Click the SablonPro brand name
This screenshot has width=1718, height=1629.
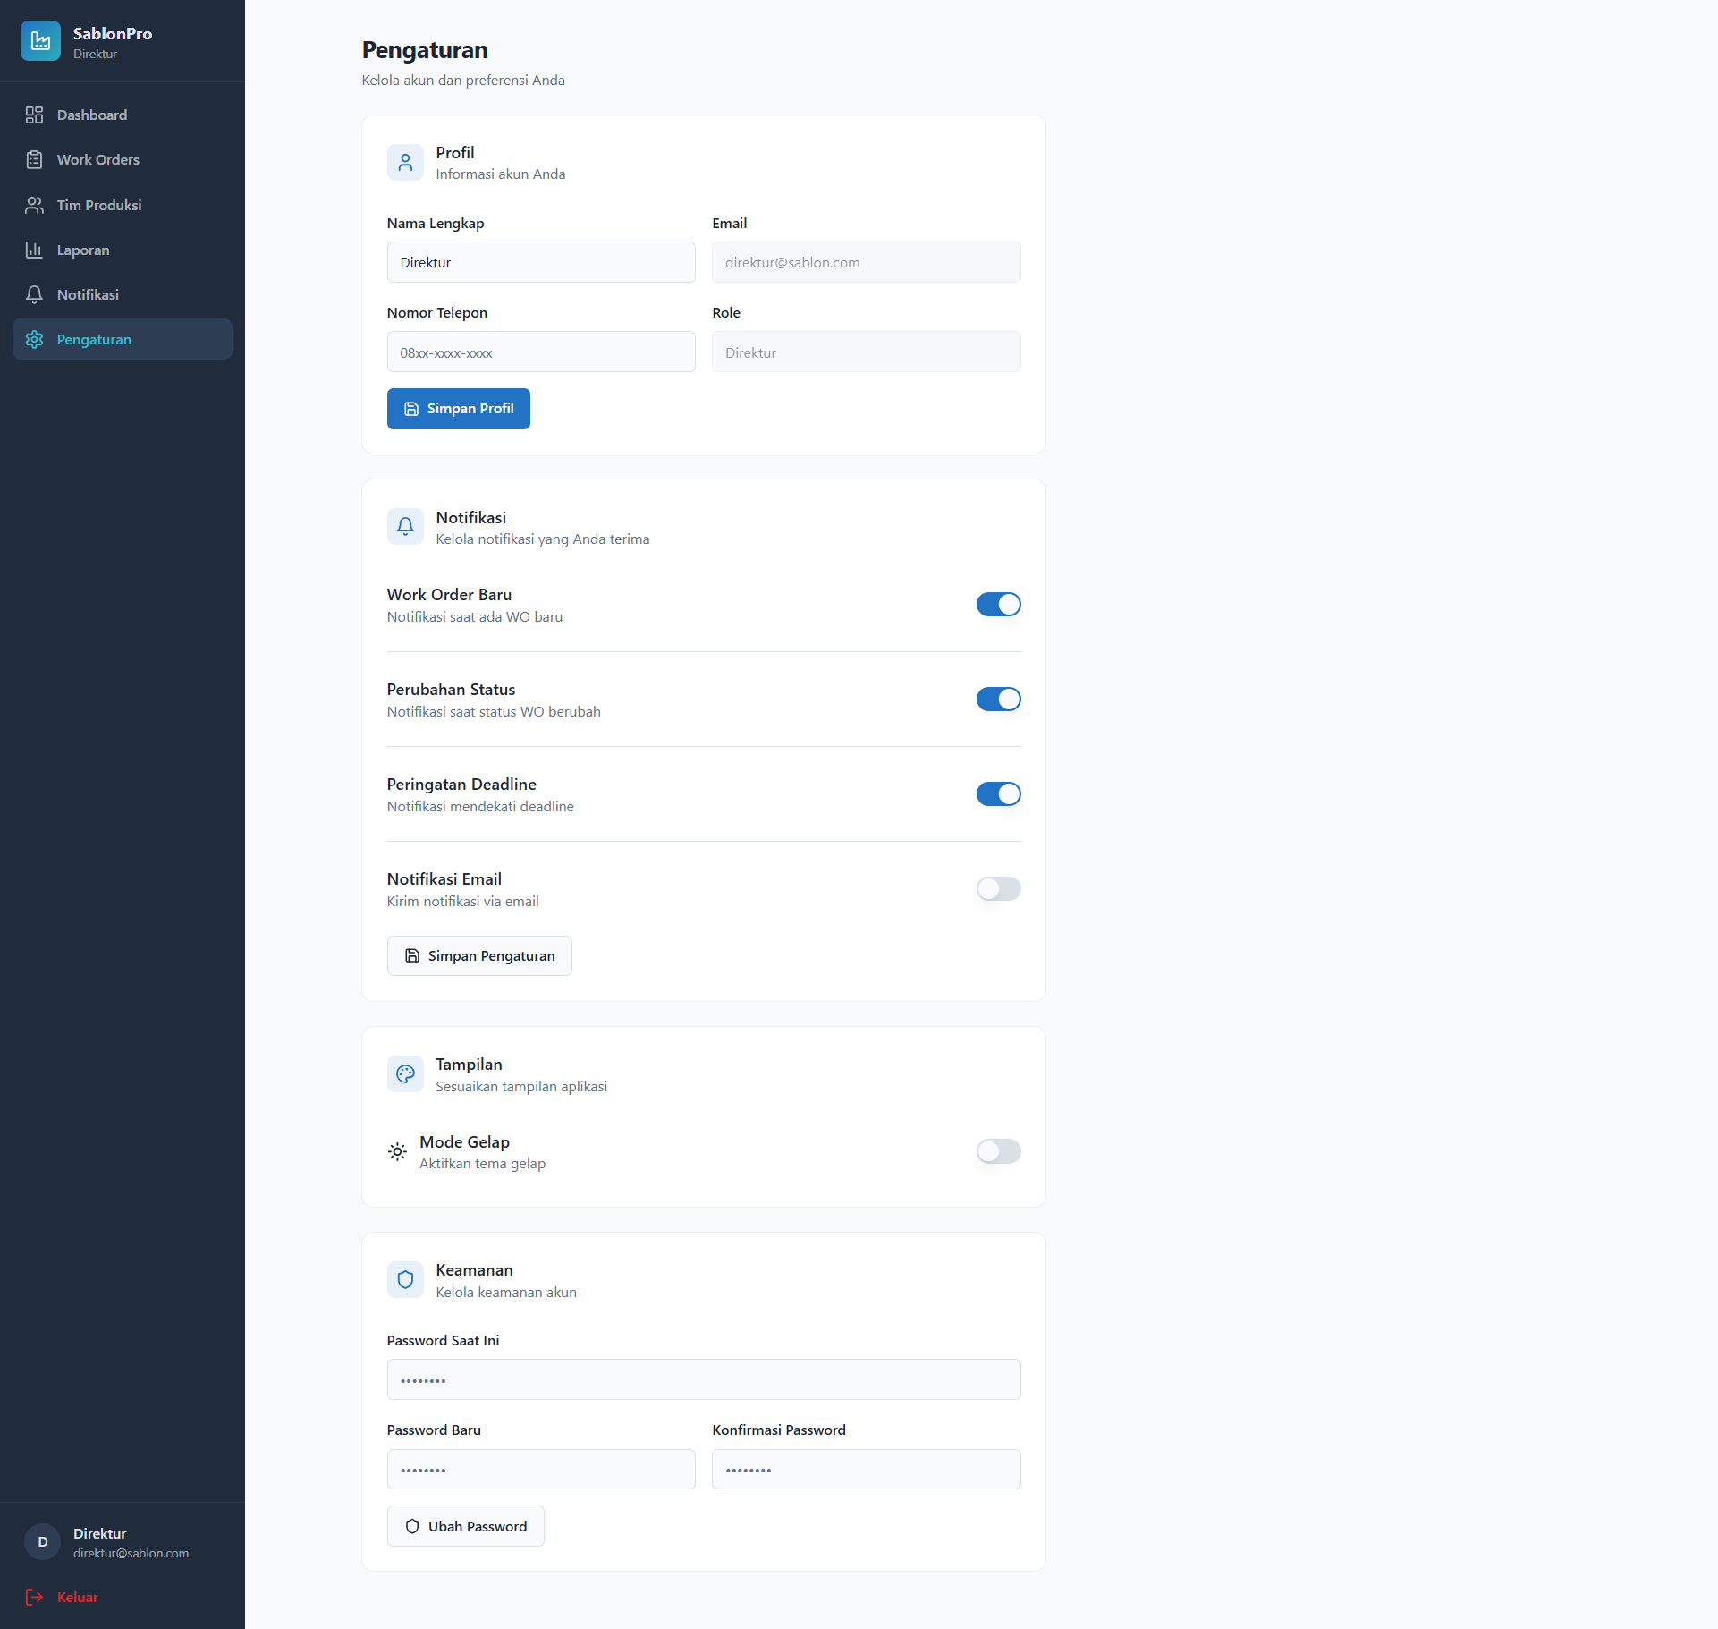[x=113, y=33]
